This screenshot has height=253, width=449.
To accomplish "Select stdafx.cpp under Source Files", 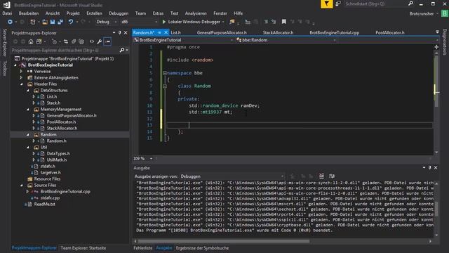I will 50,197.
